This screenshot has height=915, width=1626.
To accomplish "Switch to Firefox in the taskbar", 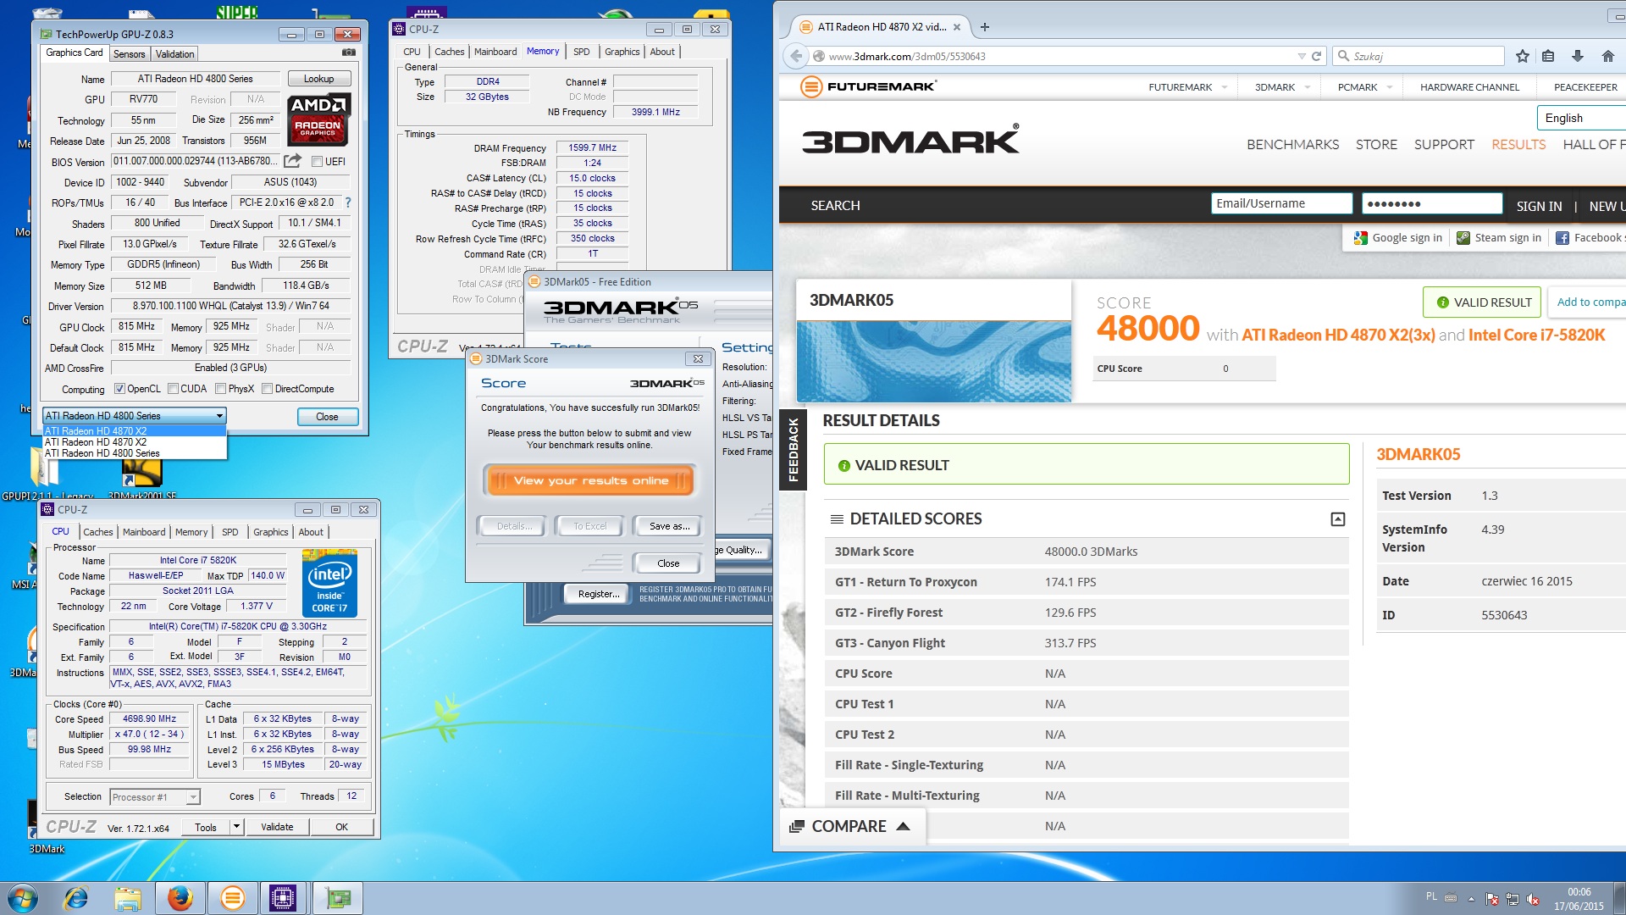I will point(180,898).
